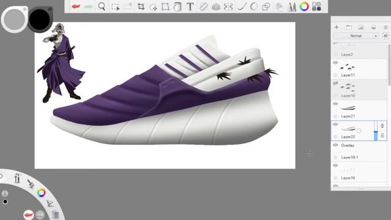Add an image layer
Image resolution: width=391 pixels, height=220 pixels.
pos(361,27)
